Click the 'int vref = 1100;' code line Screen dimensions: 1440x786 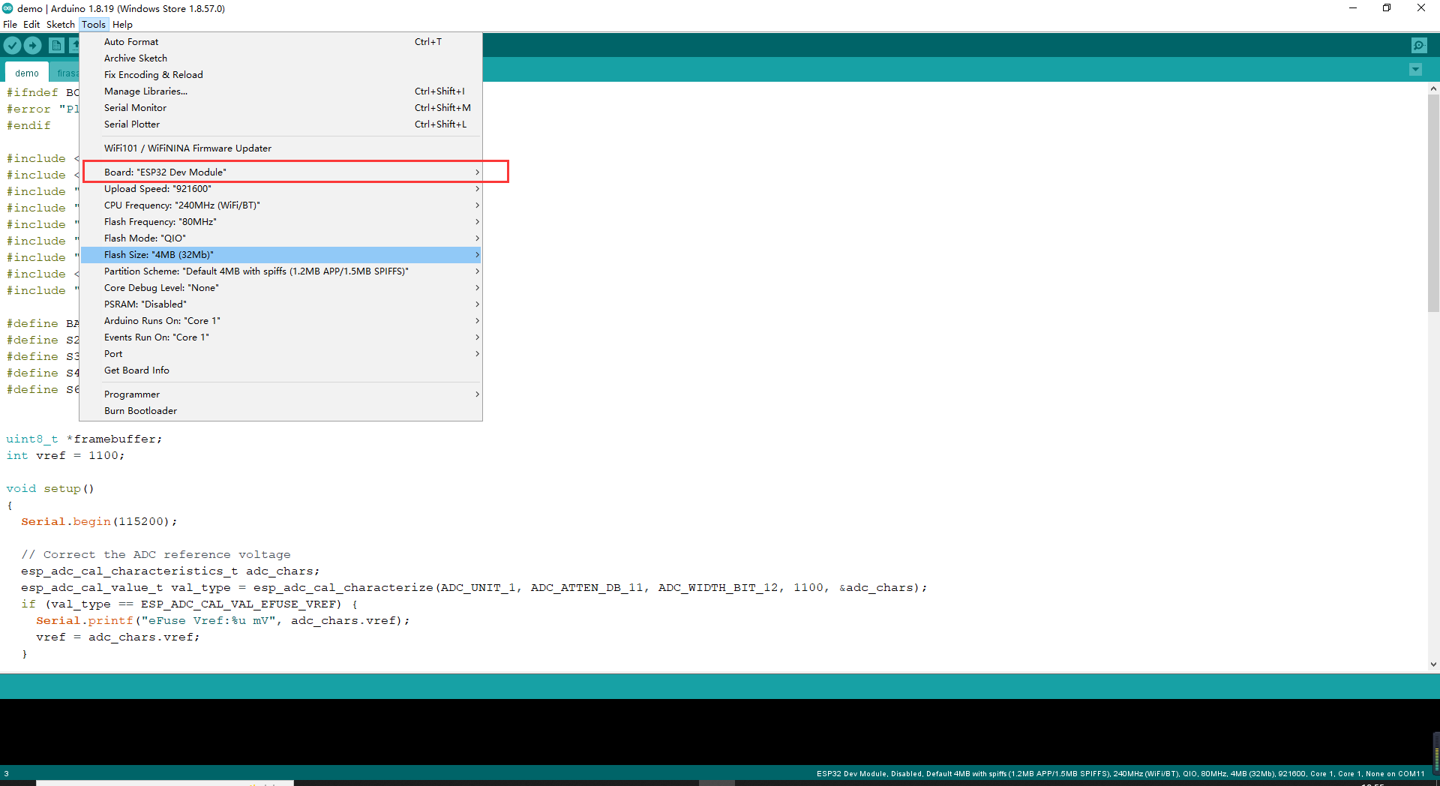[65, 456]
